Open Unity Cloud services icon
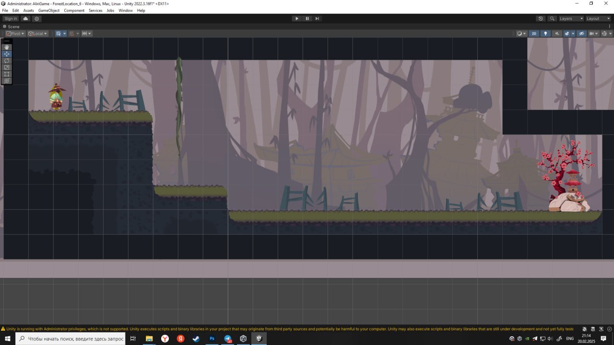The height and width of the screenshot is (345, 614). pyautogui.click(x=25, y=19)
